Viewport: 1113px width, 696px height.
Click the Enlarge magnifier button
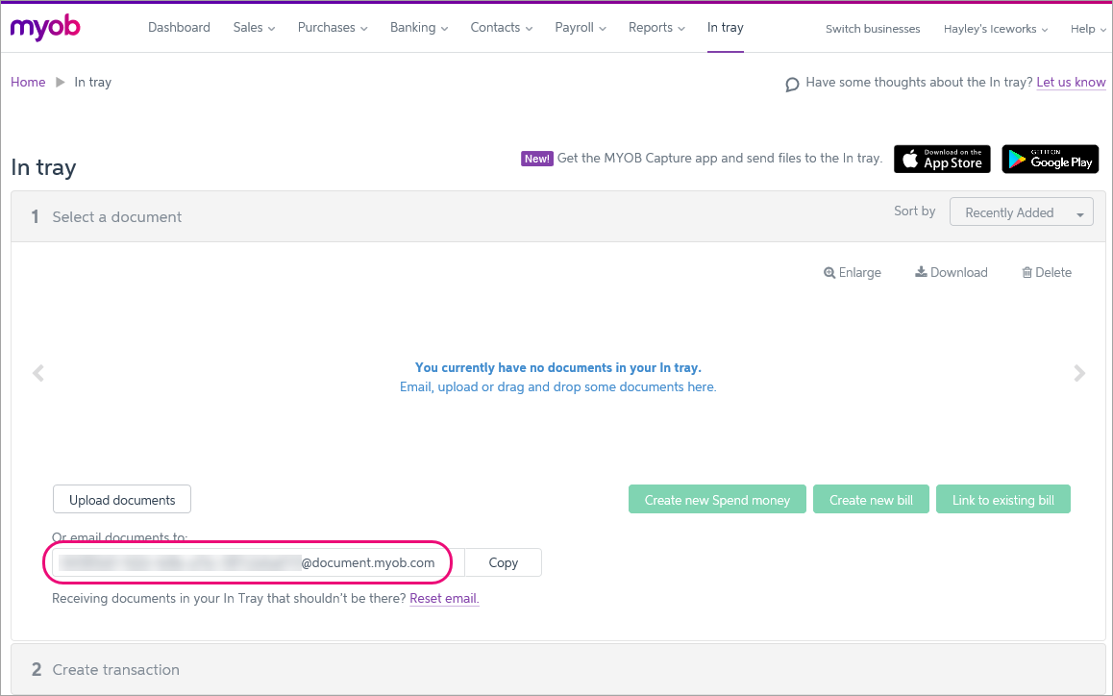tap(852, 273)
